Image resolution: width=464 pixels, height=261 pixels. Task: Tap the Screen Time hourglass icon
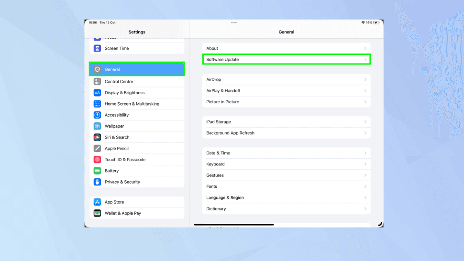[x=97, y=48]
